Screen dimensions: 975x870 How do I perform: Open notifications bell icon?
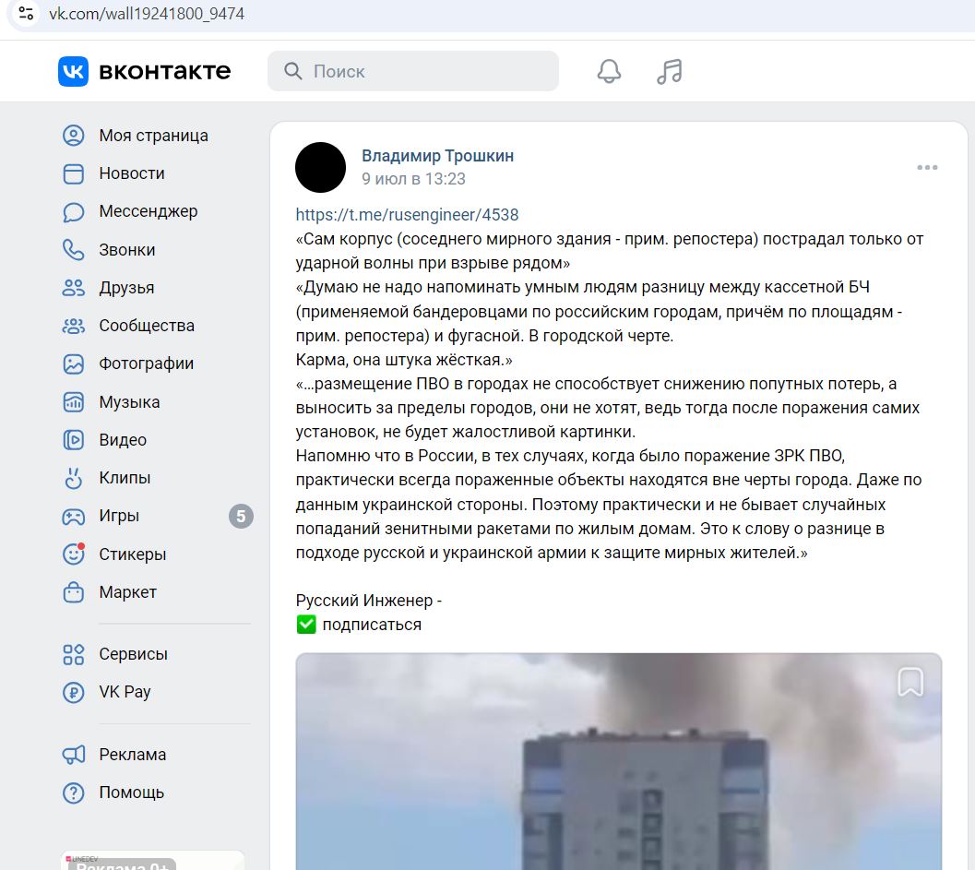point(609,71)
